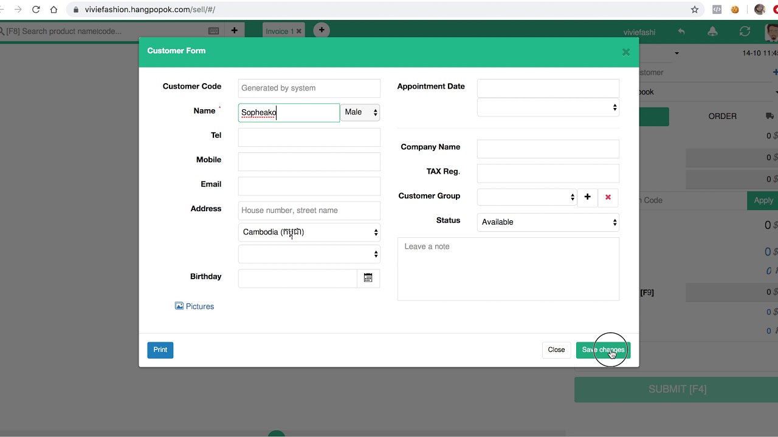The height and width of the screenshot is (437, 778).
Task: Open the user avatar in the app header
Action: (x=772, y=32)
